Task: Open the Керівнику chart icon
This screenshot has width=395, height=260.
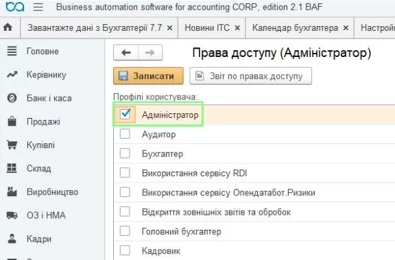Action: [x=12, y=75]
